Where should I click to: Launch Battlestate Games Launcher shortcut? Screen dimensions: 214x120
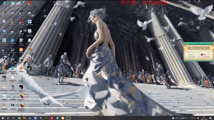(21, 14)
